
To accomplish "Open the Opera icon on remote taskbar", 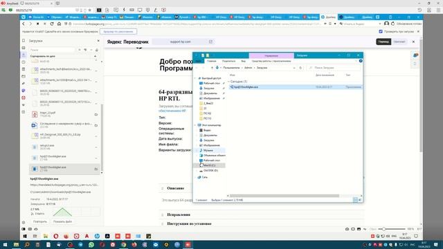I will (x=56, y=237).
